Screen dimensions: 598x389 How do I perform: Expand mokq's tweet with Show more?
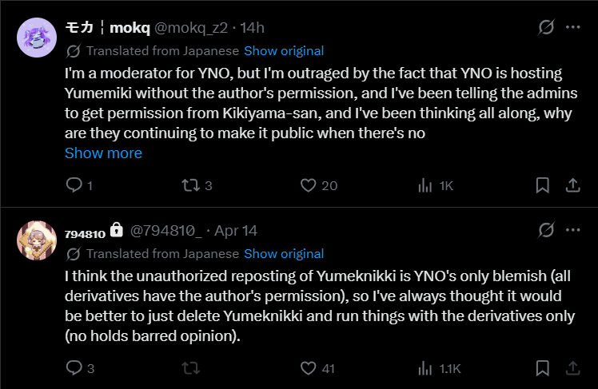[x=103, y=153]
